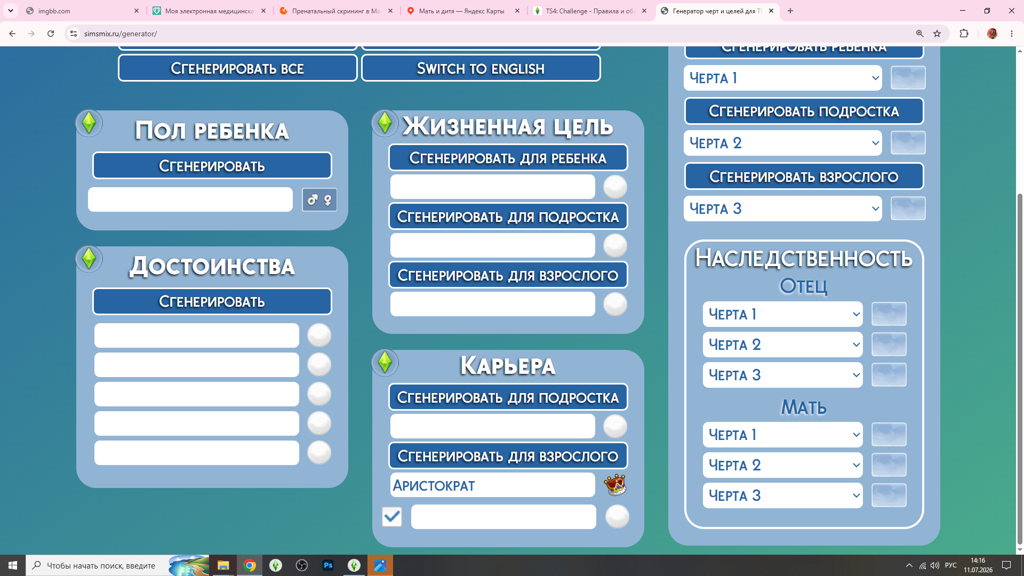Screen dimensions: 1024x576
Task: Click Switch to English button
Action: tap(481, 68)
